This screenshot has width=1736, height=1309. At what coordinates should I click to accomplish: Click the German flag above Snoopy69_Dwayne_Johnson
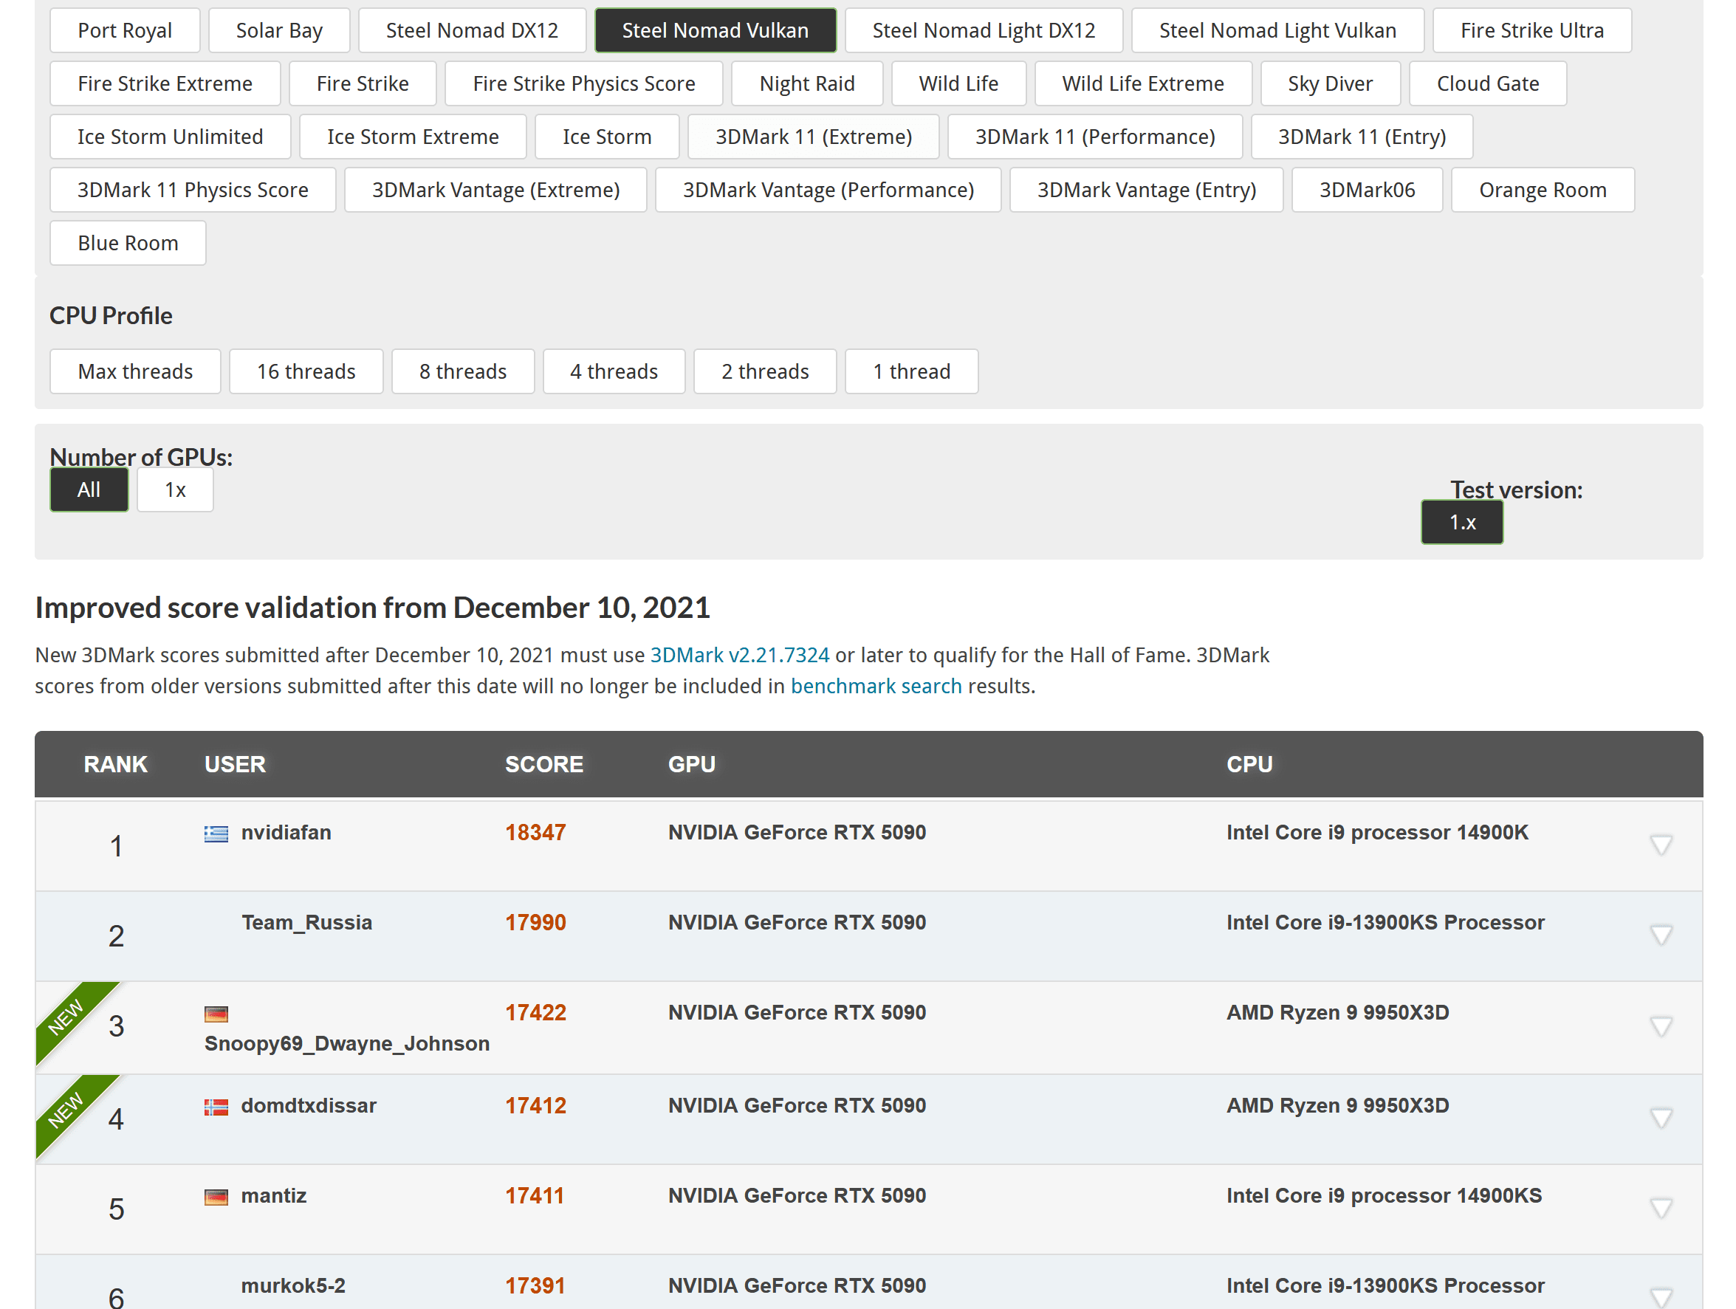[x=216, y=1014]
